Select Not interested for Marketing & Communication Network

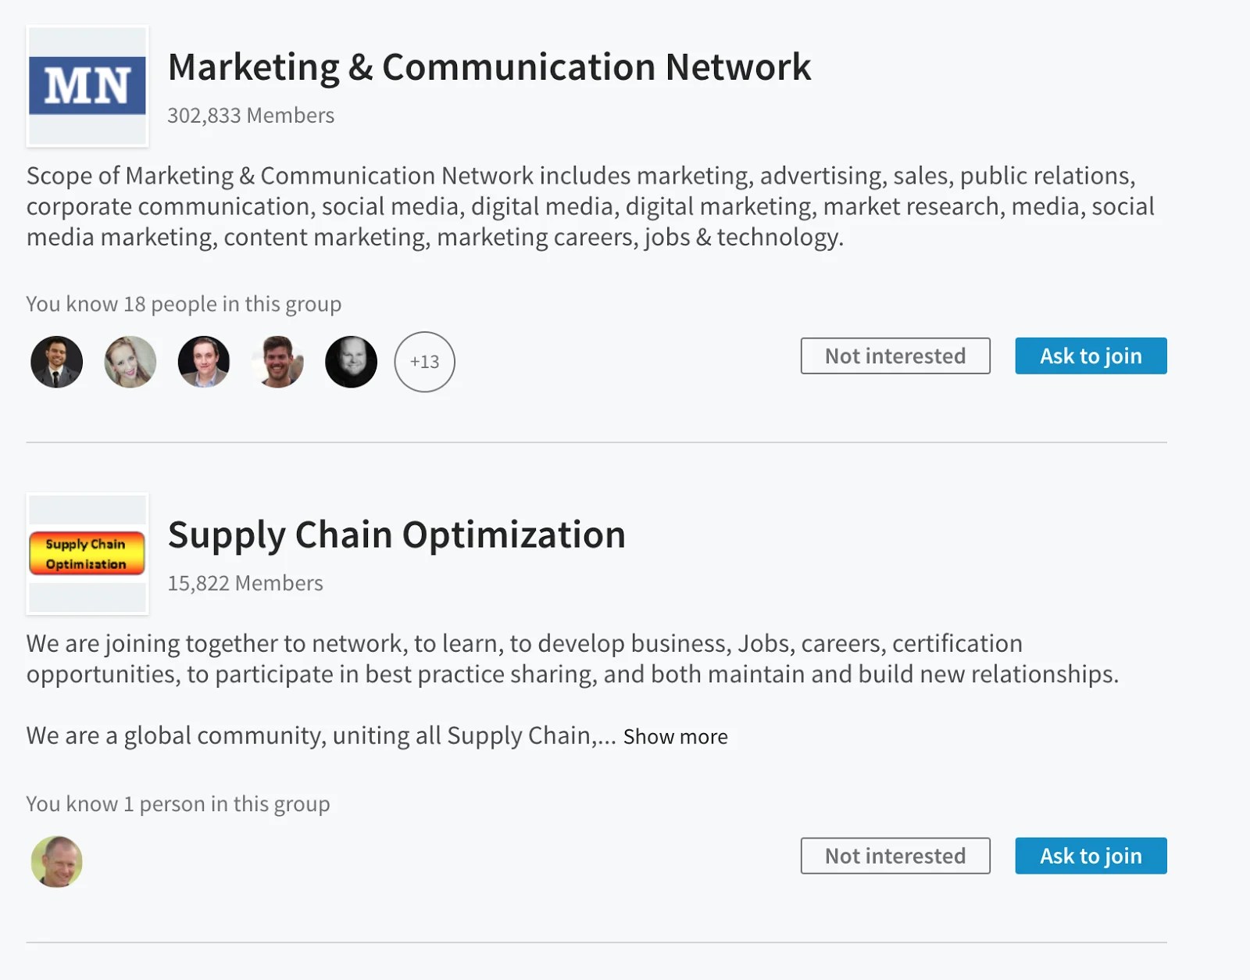pyautogui.click(x=895, y=356)
